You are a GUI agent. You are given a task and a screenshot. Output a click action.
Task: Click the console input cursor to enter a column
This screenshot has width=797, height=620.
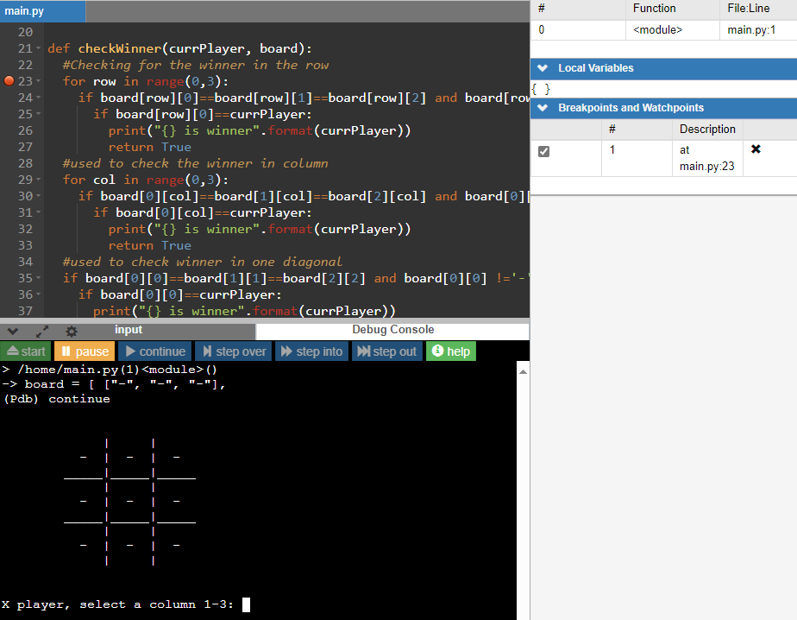(245, 604)
